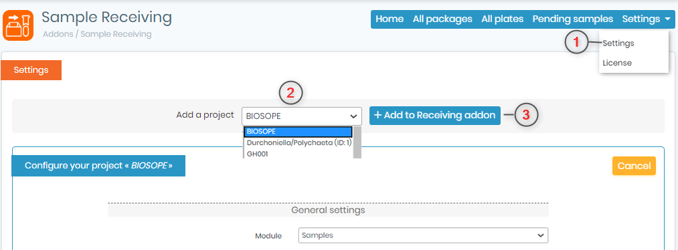678x250 pixels.
Task: View Pending samples page
Action: [572, 19]
